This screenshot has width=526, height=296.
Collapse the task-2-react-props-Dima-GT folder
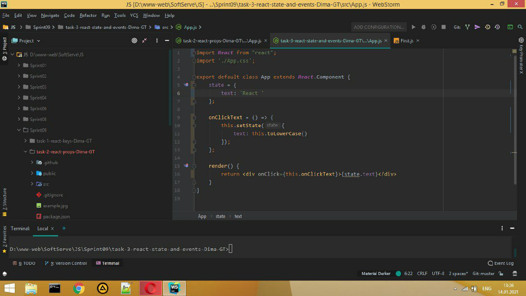click(x=25, y=152)
